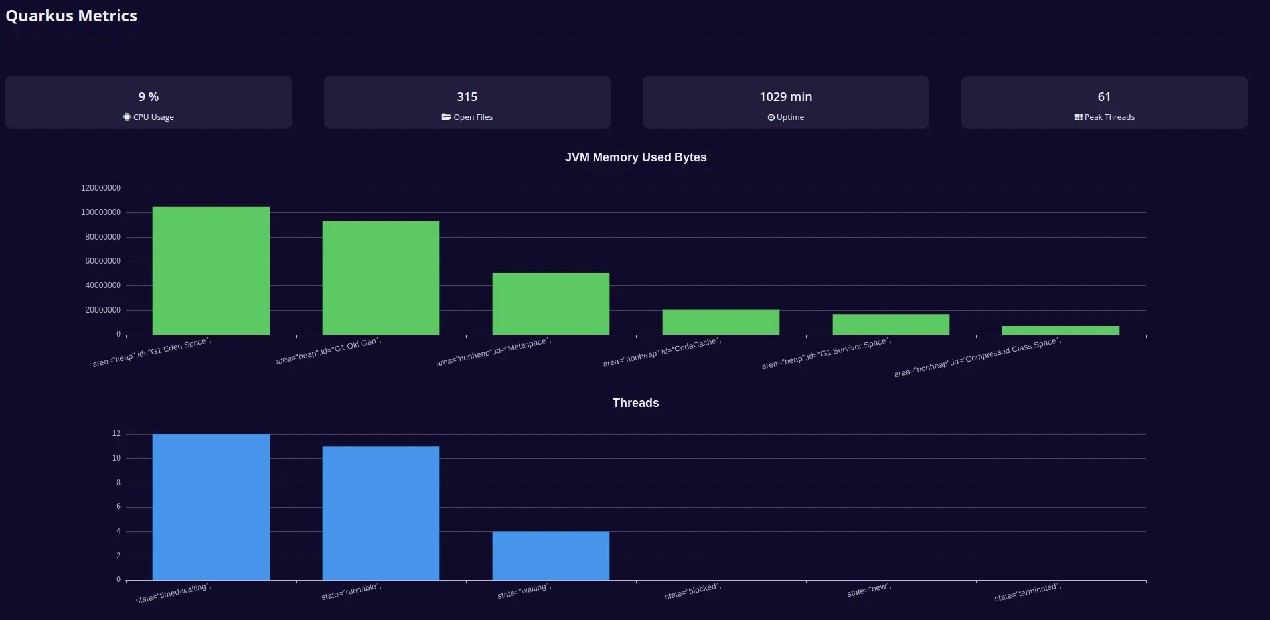Click the 120000000 memory axis value
This screenshot has height=620, width=1270.
tap(101, 188)
